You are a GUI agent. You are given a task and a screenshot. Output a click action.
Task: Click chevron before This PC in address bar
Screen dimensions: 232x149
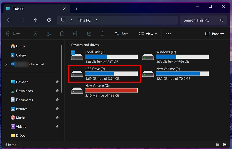[72, 20]
